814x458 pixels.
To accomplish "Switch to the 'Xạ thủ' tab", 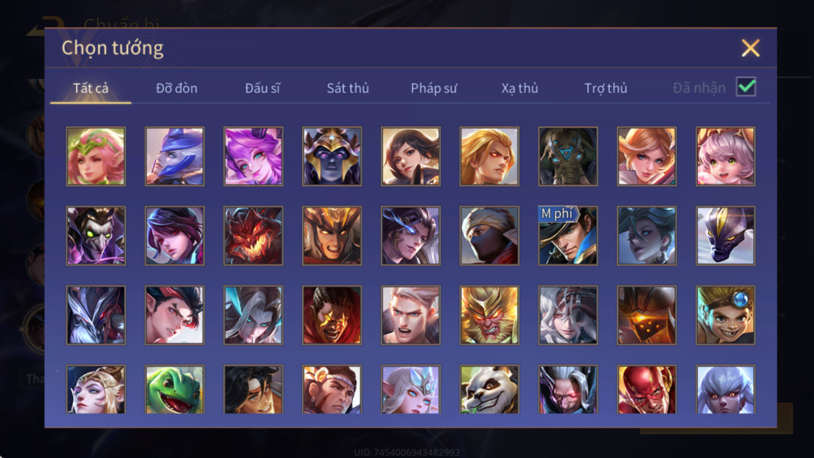I will coord(519,88).
